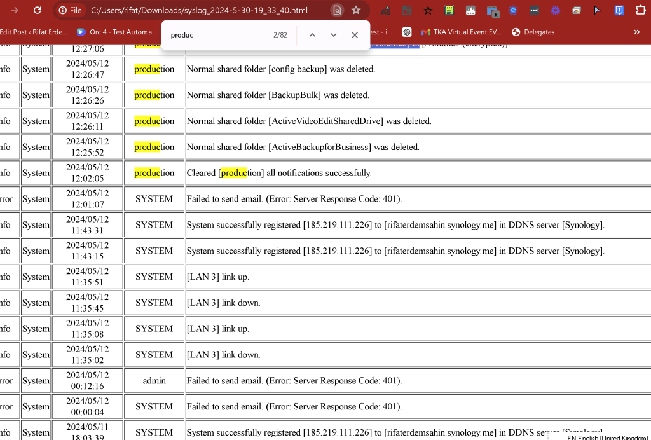Click the admin user cell

tap(154, 381)
